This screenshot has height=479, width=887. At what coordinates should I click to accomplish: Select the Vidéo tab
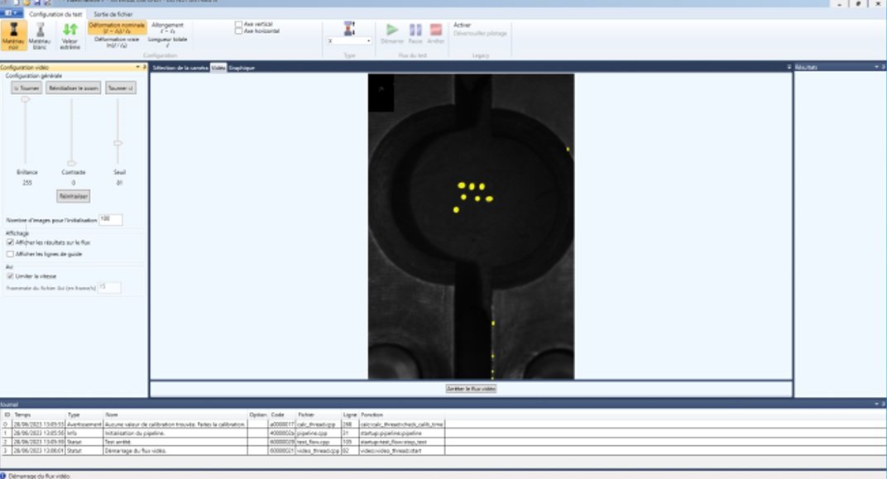pyautogui.click(x=218, y=68)
